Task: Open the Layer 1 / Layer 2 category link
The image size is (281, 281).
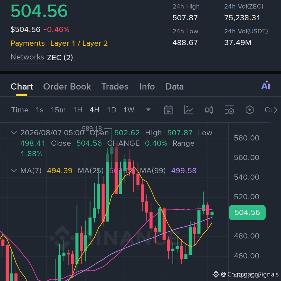Action: pyautogui.click(x=79, y=43)
